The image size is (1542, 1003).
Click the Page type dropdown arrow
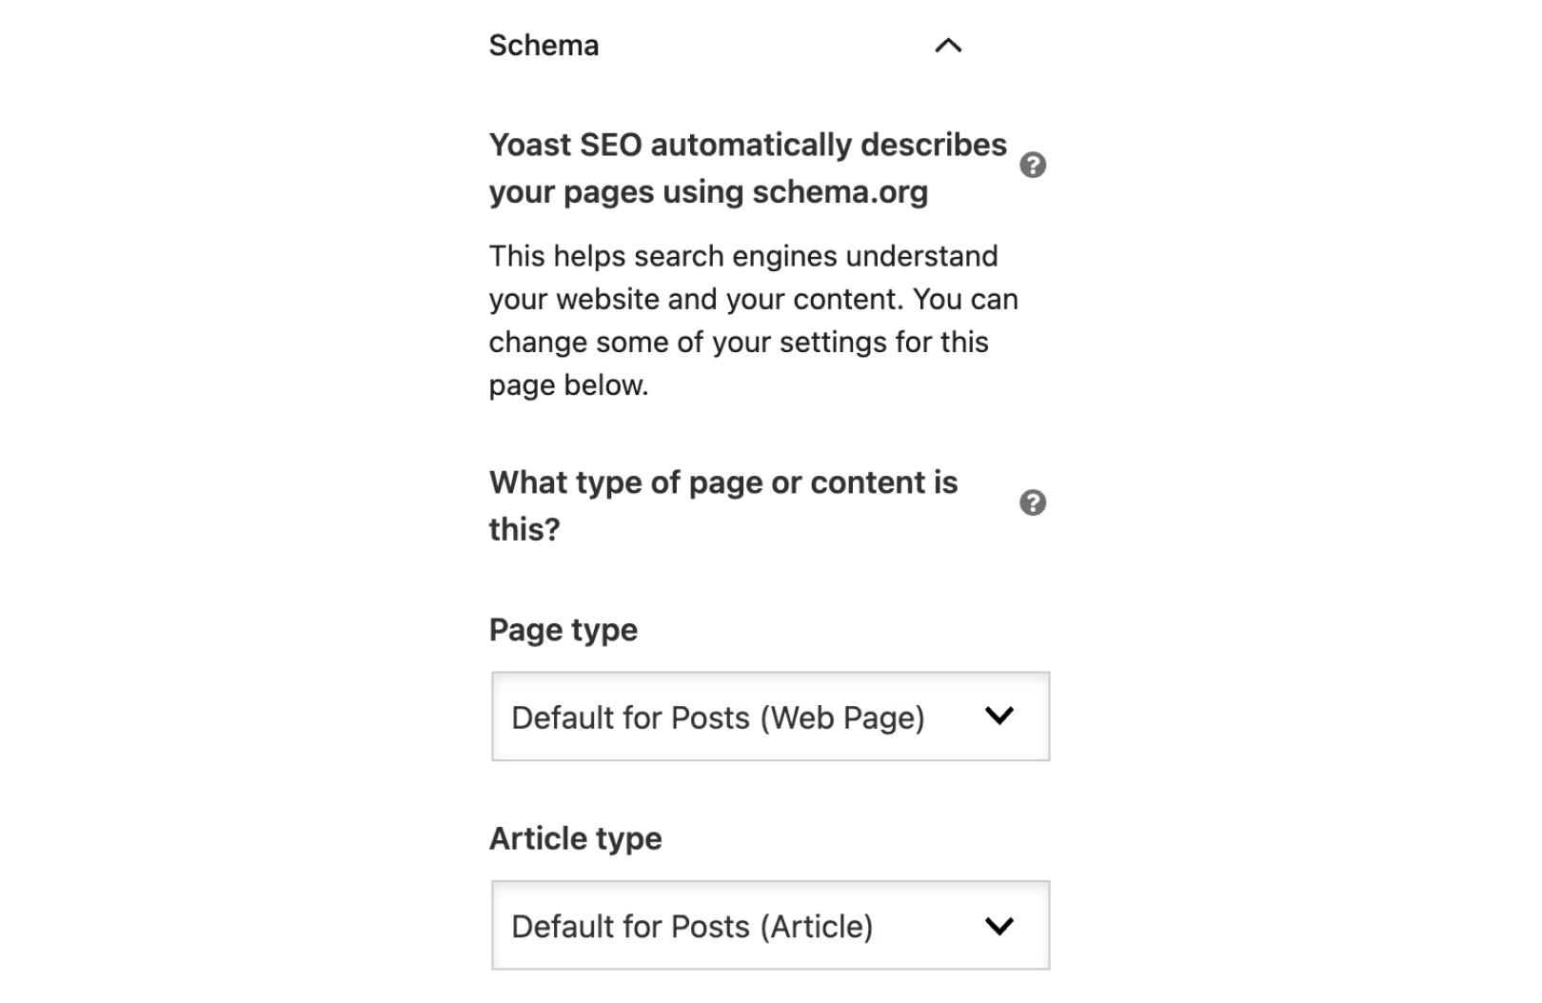pos(999,716)
